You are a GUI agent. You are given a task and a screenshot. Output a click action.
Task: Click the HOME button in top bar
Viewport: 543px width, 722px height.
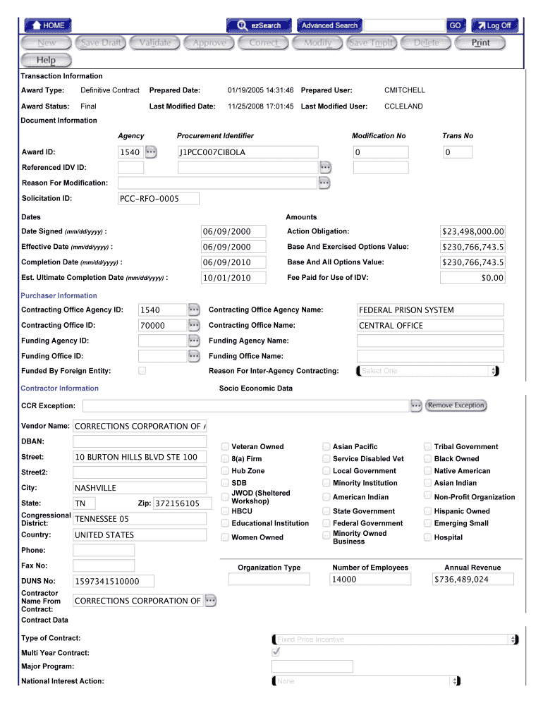[47, 25]
